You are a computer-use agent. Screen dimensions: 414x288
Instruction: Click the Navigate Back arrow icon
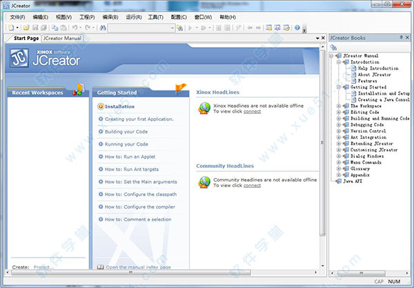[x=250, y=28]
